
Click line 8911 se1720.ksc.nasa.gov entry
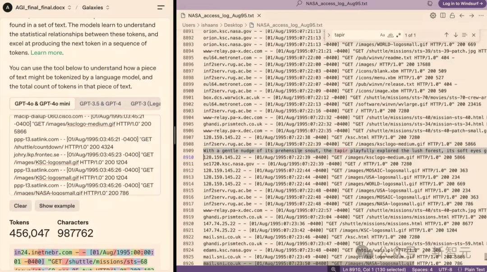307,164
